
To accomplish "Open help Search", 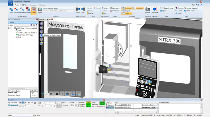I will pos(179,11).
